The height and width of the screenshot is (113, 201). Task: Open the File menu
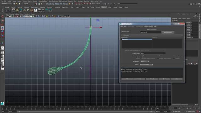(2, 1)
